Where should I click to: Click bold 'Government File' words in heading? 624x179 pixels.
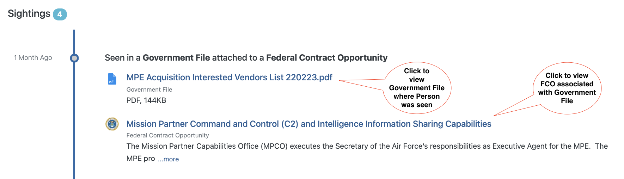point(176,58)
